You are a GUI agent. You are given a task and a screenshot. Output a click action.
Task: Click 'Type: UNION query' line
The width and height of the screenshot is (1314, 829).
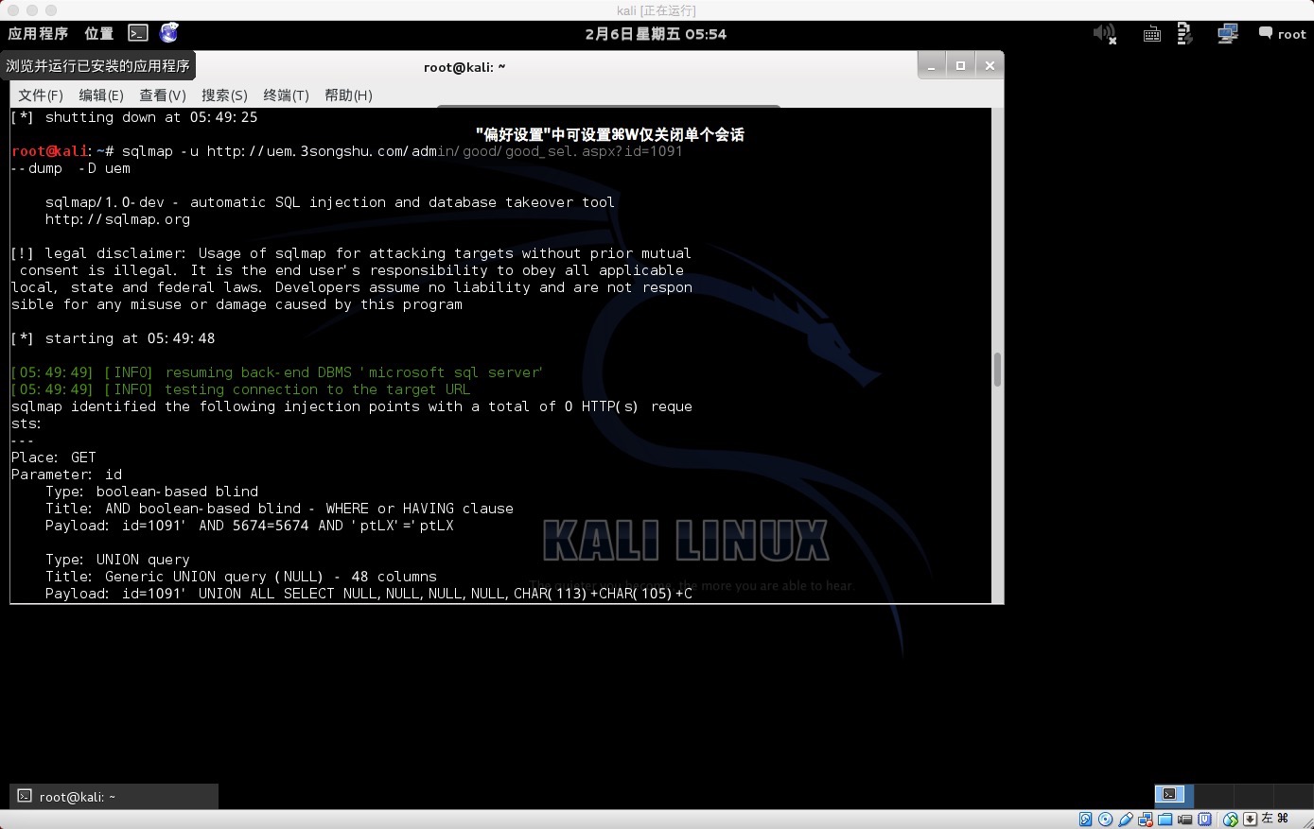117,560
